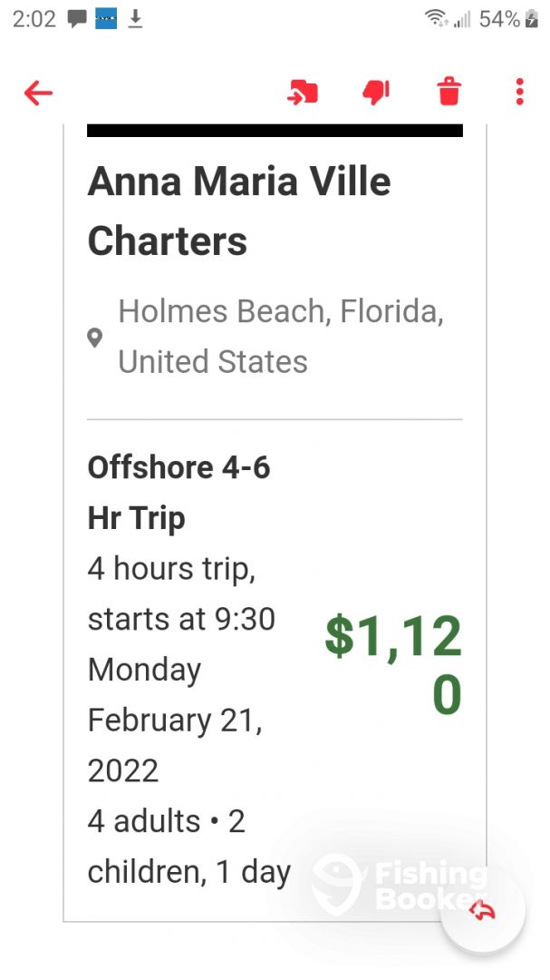Tap the blue app notification icon

(x=106, y=19)
